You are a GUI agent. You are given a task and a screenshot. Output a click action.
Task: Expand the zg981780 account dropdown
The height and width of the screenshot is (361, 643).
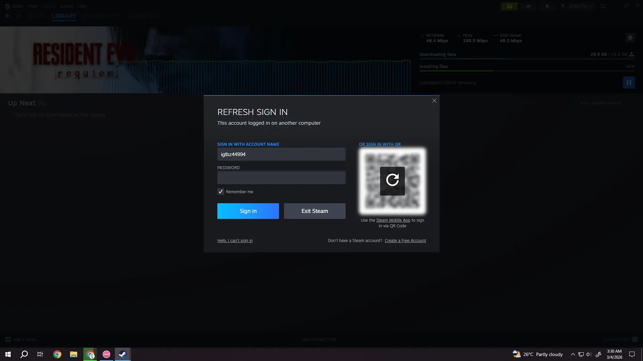580,6
